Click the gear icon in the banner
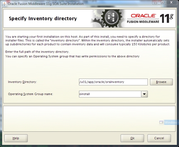The image size is (179, 147). 111,17
